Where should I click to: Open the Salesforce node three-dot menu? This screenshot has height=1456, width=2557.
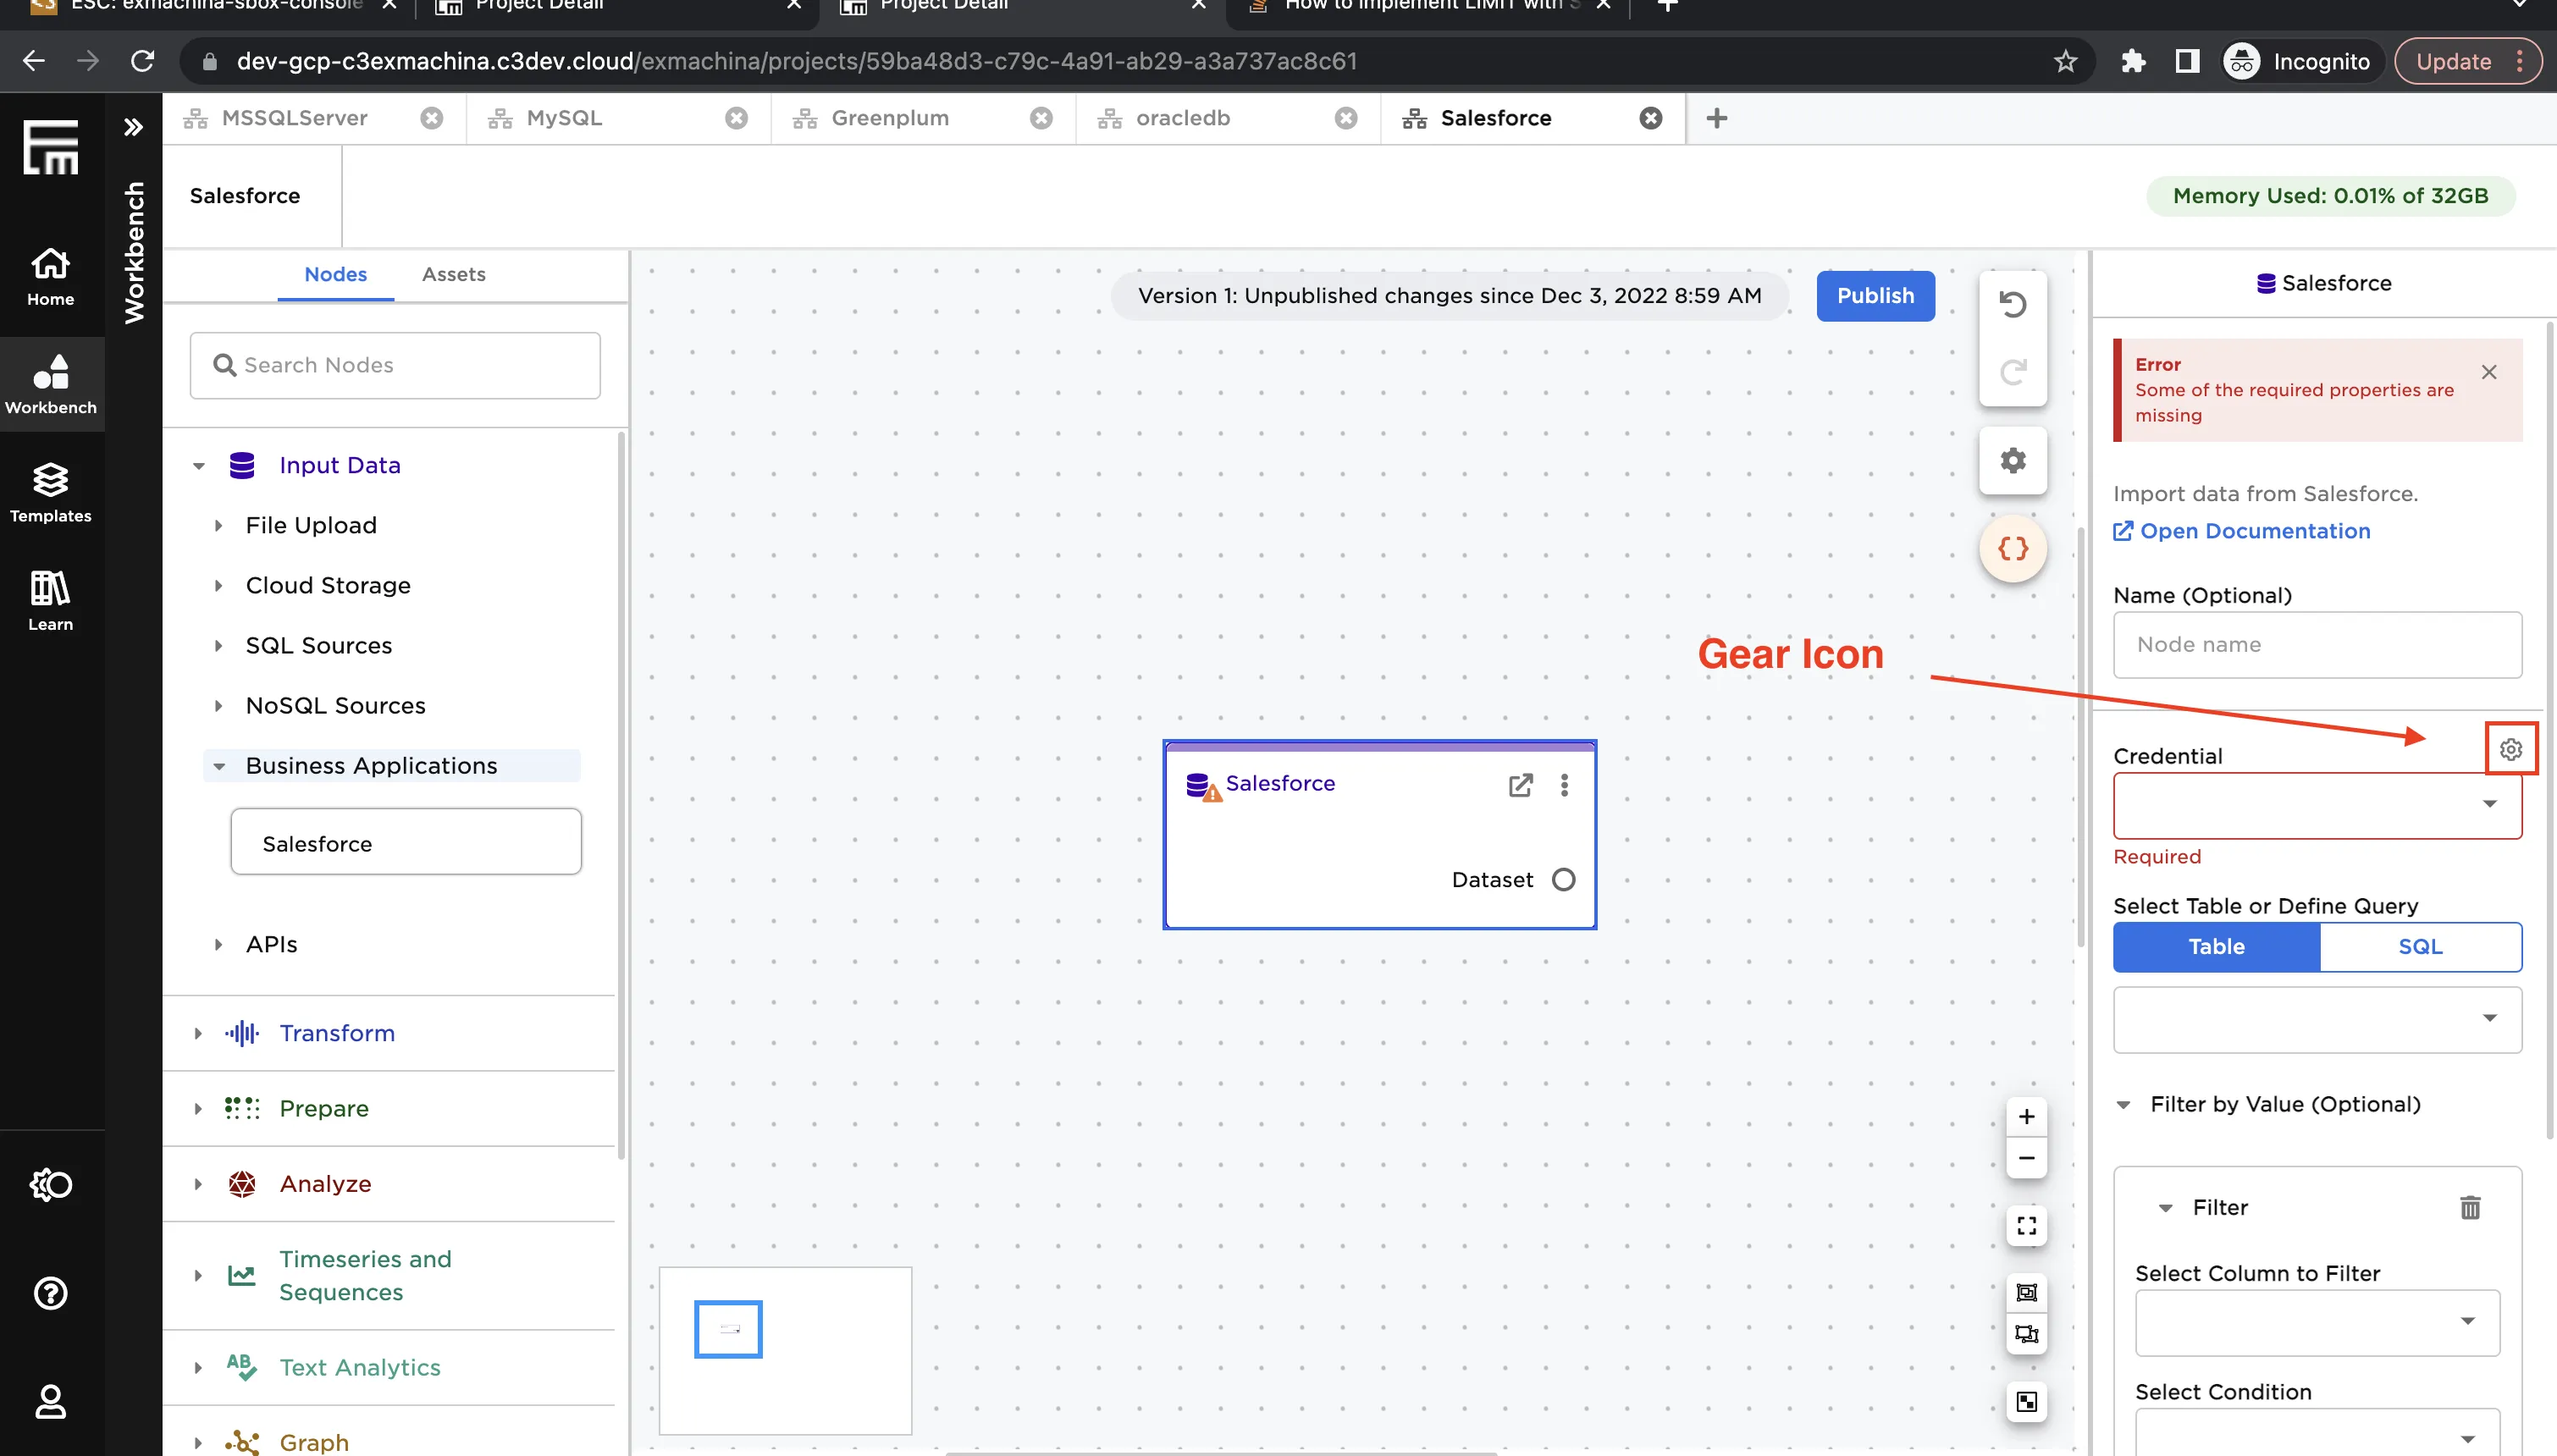point(1564,785)
